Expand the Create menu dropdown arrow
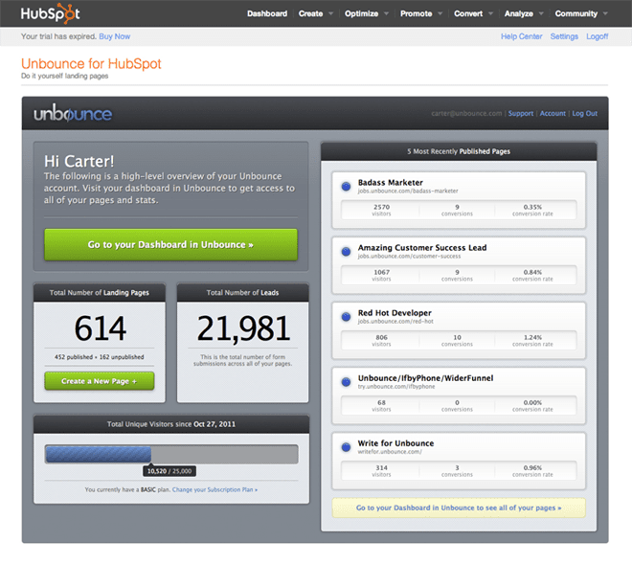 tap(331, 13)
